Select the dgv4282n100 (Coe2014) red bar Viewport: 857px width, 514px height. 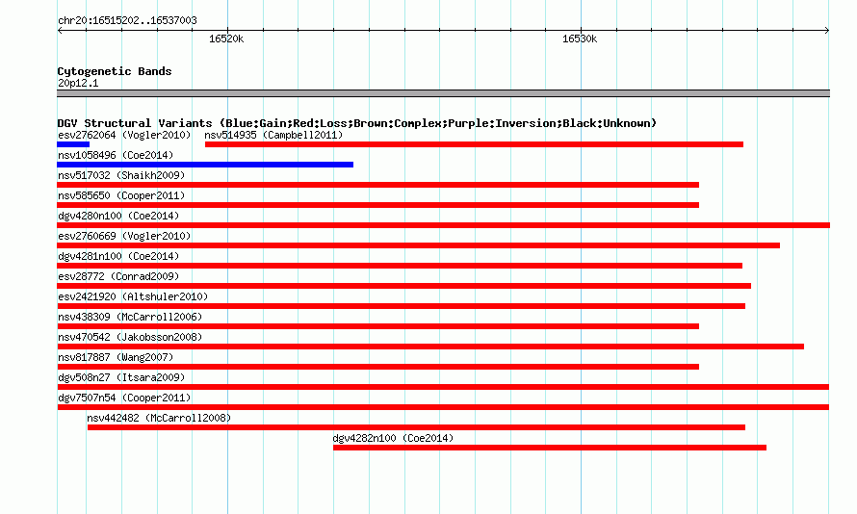(x=550, y=448)
